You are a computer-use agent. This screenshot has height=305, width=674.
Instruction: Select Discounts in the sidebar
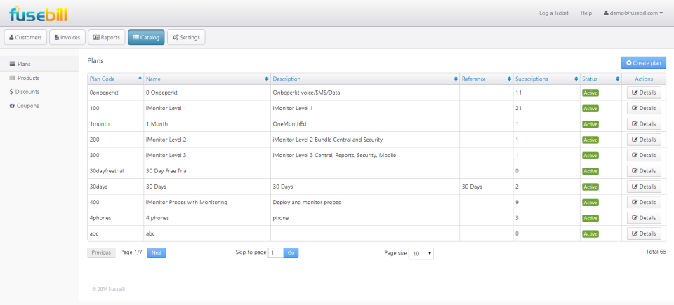(25, 92)
